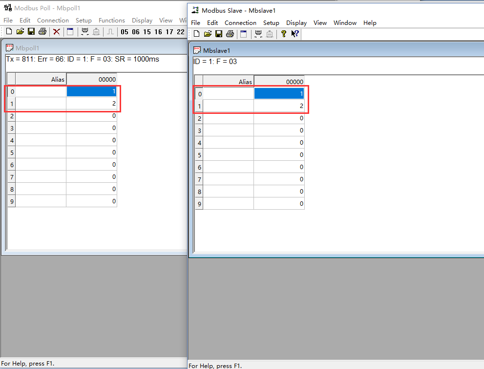The height and width of the screenshot is (369, 484).
Task: Click the Alias column header in Mbslave1
Action: click(228, 82)
